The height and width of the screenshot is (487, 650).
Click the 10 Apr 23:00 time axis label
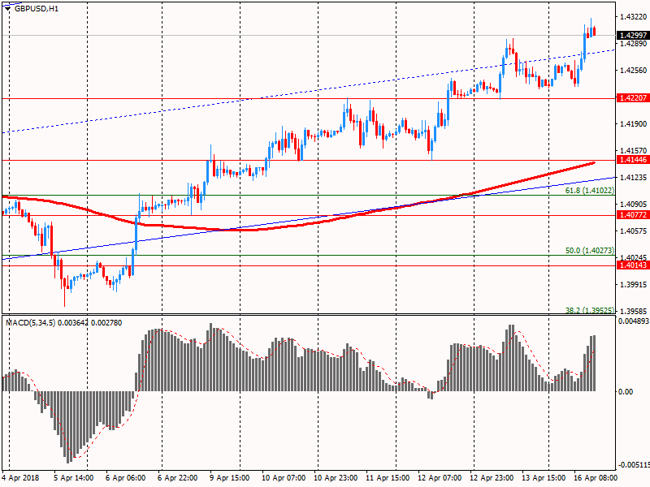[x=336, y=478]
